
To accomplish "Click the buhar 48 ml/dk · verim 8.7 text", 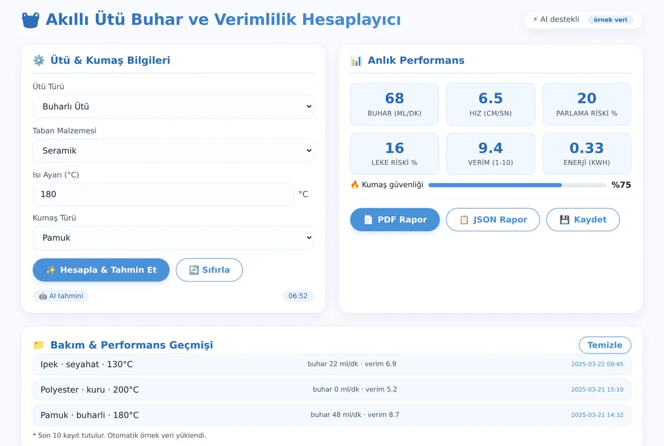I will point(355,415).
